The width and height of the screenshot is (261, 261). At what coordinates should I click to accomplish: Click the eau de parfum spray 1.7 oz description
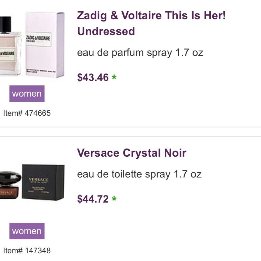pyautogui.click(x=140, y=52)
